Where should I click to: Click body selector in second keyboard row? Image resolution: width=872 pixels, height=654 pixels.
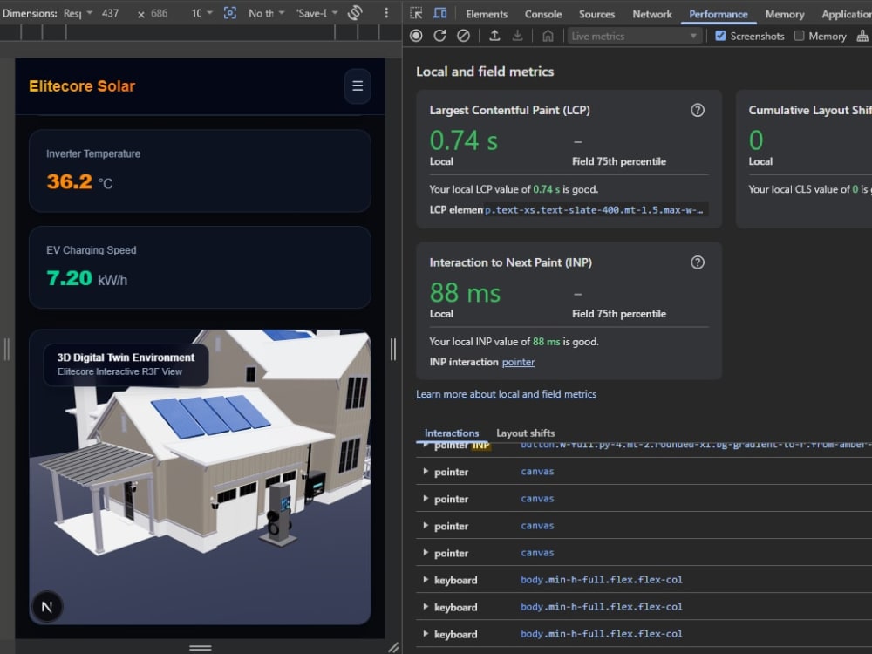(601, 607)
